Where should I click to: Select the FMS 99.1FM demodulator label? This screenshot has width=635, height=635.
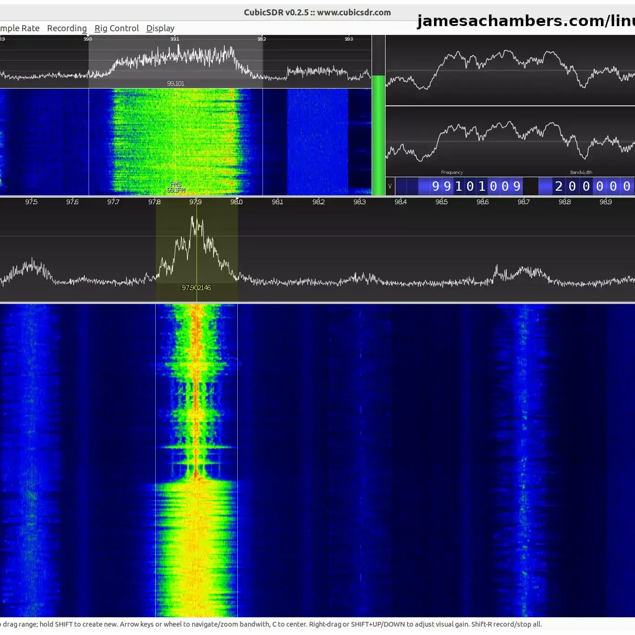point(176,187)
